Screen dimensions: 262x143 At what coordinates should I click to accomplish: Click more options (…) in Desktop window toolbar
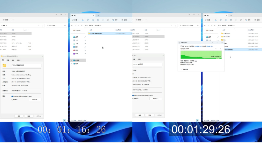(13, 20)
